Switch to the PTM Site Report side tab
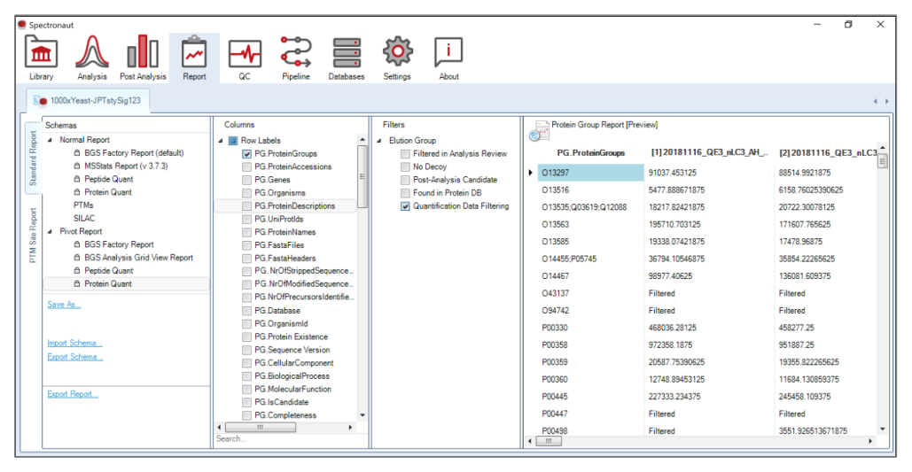 tap(33, 235)
